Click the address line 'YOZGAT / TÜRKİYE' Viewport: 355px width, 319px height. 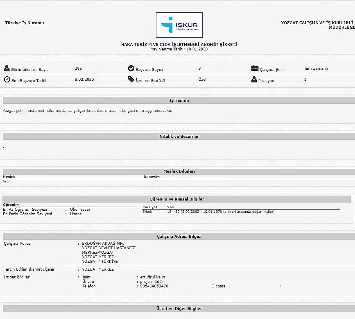(x=100, y=262)
